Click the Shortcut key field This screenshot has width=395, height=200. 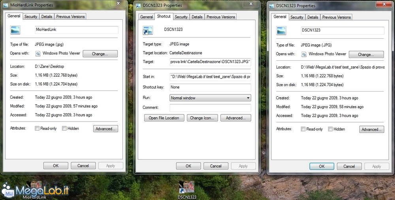(210, 88)
